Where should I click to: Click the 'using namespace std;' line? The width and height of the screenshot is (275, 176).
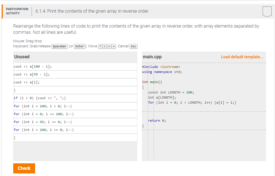pyautogui.click(x=162, y=72)
